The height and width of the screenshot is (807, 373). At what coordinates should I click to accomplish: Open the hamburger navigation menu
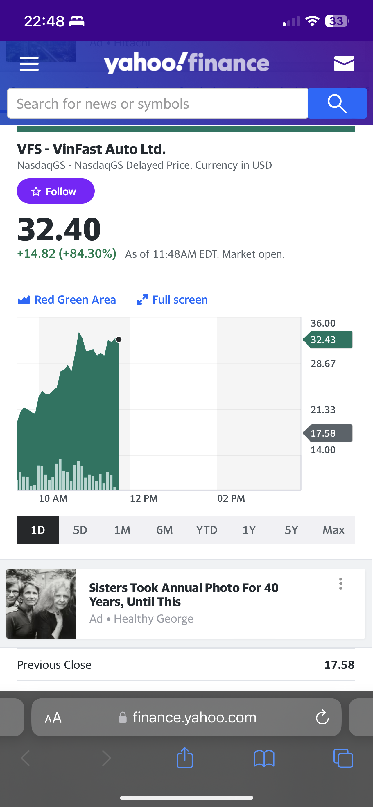29,64
